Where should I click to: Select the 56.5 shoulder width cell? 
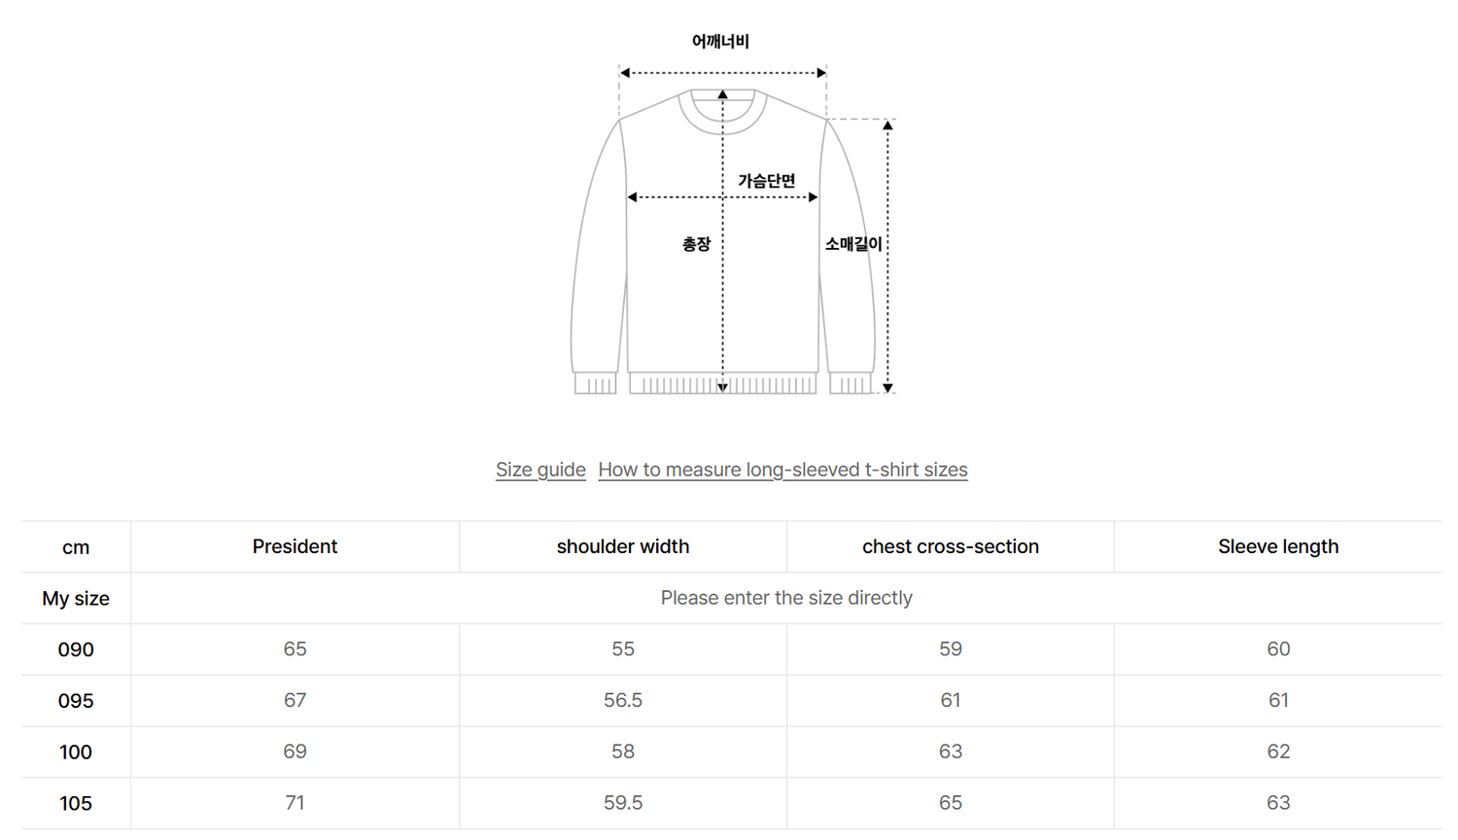[x=623, y=700]
